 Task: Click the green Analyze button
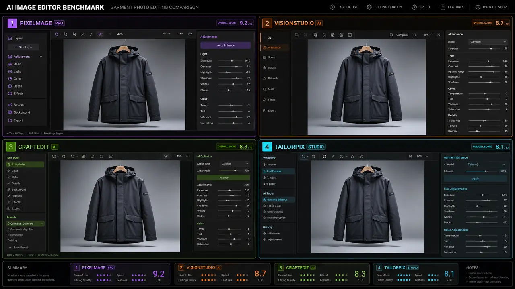pos(224,177)
